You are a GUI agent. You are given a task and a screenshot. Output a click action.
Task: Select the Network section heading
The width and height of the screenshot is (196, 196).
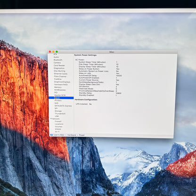(56, 119)
